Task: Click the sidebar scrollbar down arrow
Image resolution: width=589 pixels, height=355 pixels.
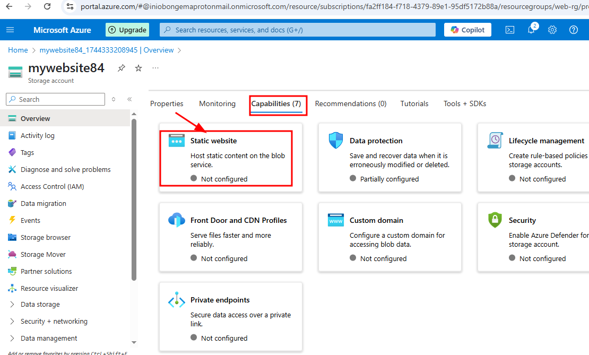Action: click(134, 342)
